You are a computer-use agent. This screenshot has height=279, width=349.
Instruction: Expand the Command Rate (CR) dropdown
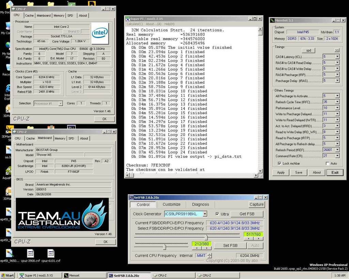[x=337, y=156]
